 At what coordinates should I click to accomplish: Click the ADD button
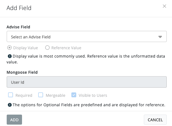click(14, 120)
